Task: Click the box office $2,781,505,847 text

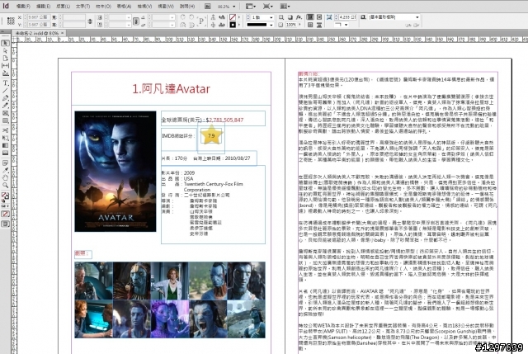Action: pos(224,120)
